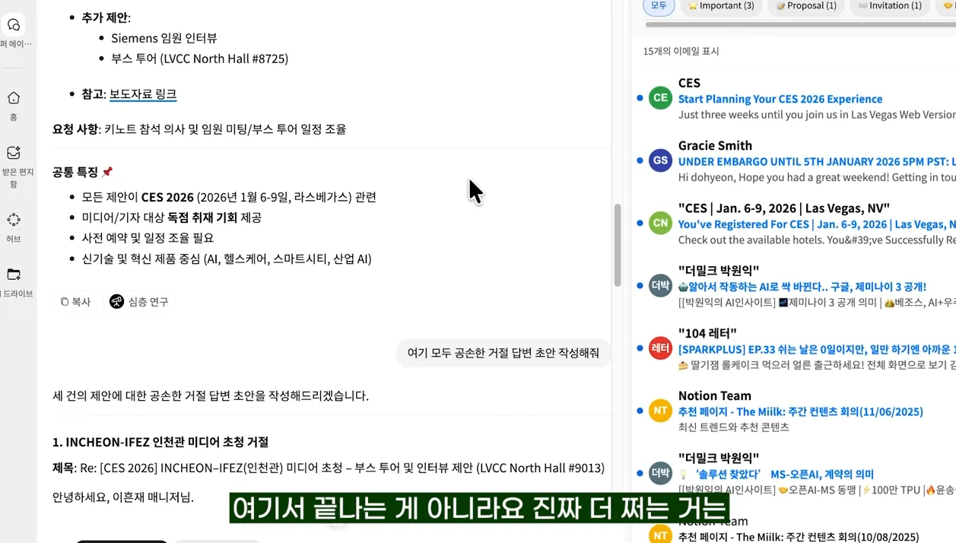Image resolution: width=956 pixels, height=543 pixels.
Task: Open the Hub (허브) sidebar icon
Action: click(14, 220)
